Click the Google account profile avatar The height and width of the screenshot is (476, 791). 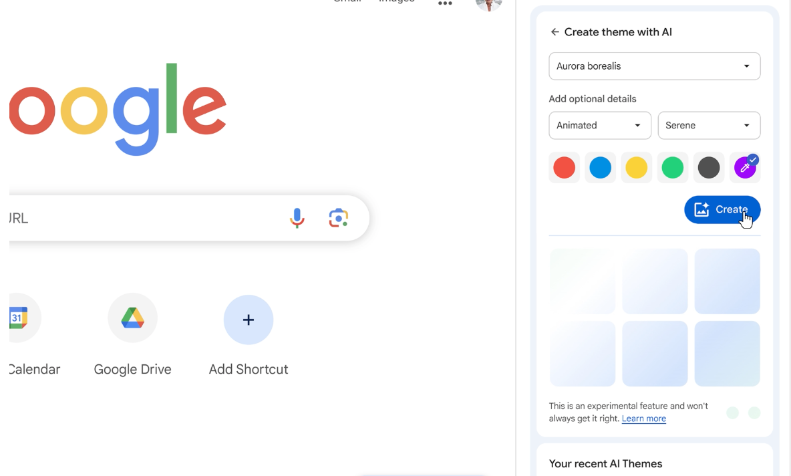pyautogui.click(x=488, y=5)
